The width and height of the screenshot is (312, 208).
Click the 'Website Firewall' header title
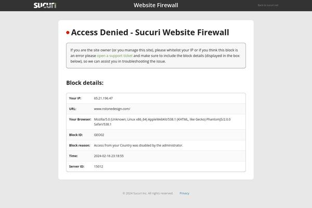156,5
